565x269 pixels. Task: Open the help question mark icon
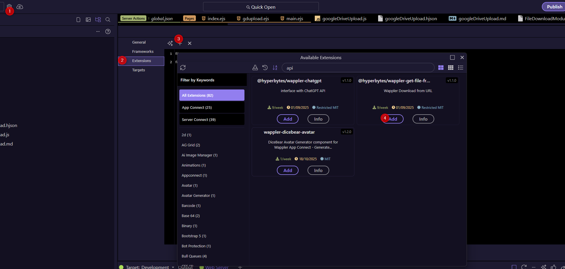pos(108,31)
